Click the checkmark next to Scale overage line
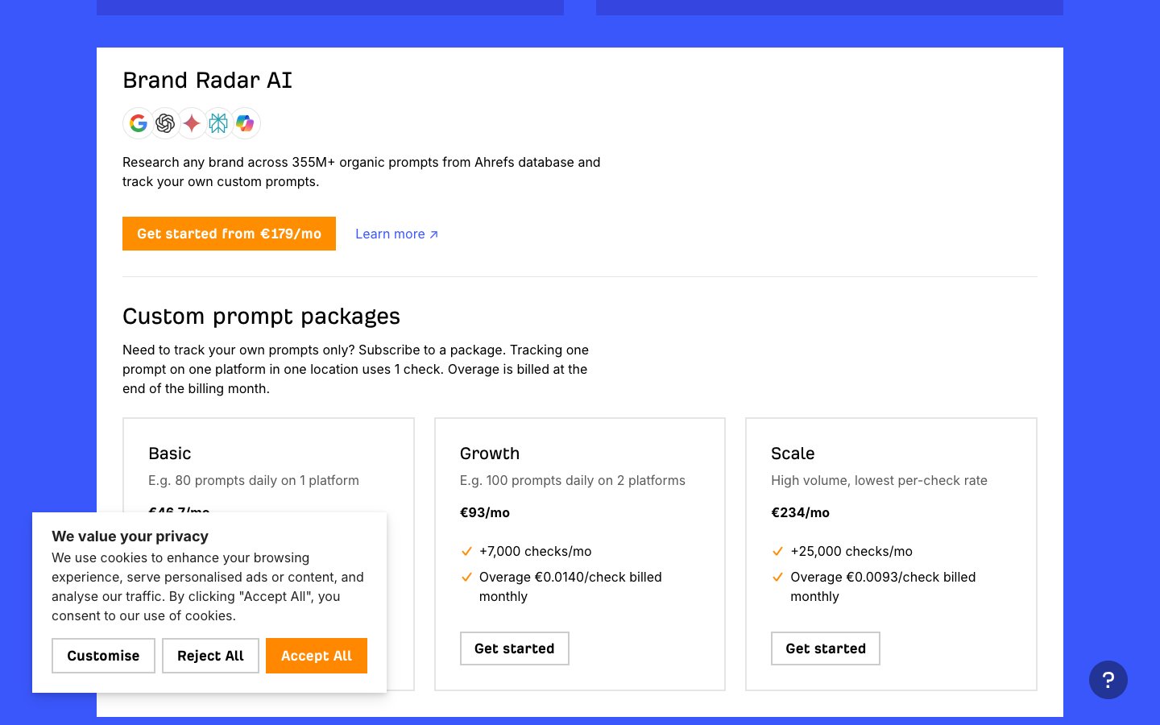The image size is (1160, 725). (777, 578)
